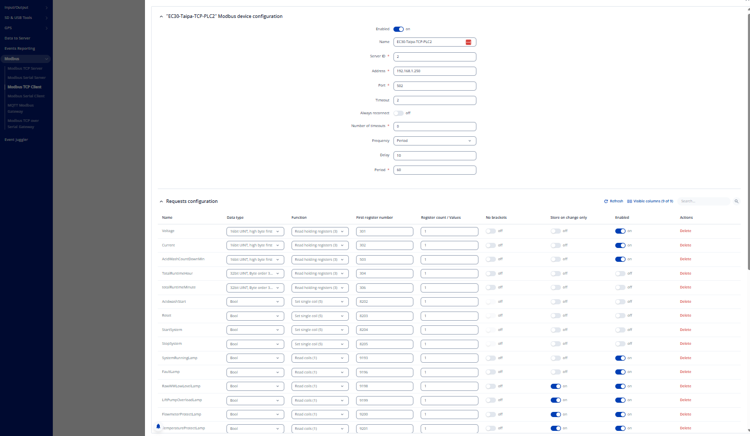The width and height of the screenshot is (750, 436).
Task: Toggle the device Enabled switch off
Action: coord(399,29)
